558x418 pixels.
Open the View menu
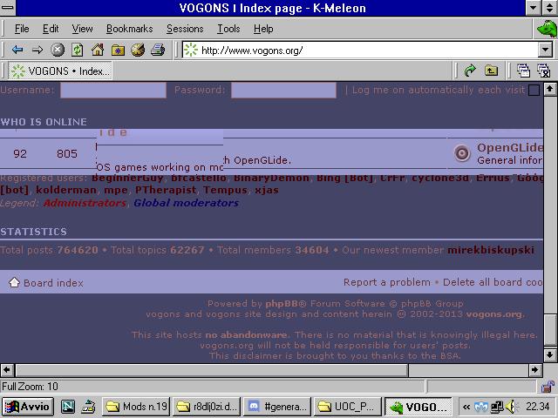pyautogui.click(x=82, y=29)
